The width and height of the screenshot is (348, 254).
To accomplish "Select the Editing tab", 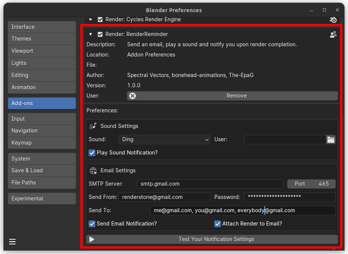I will click(42, 76).
